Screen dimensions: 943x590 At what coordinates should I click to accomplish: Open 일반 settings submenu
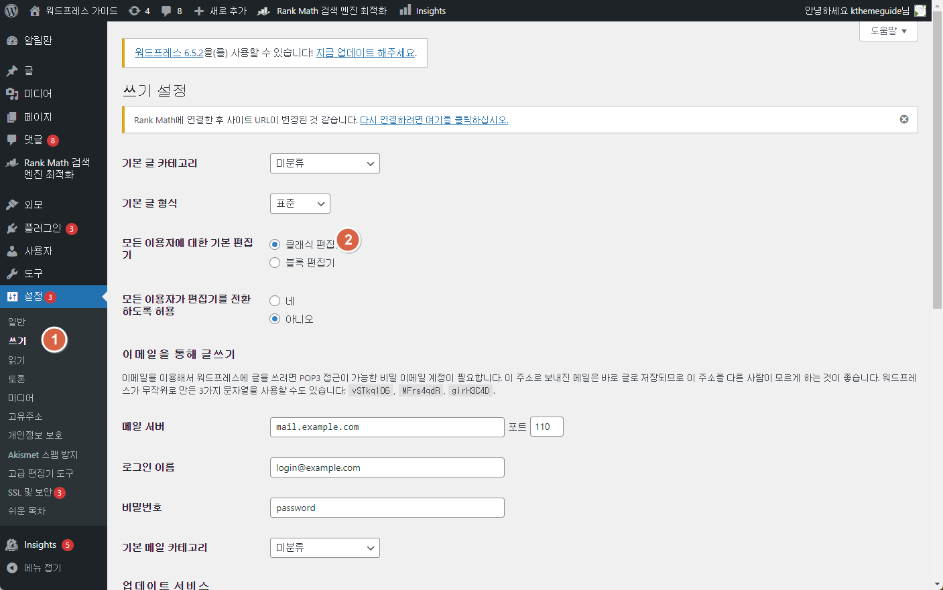coord(17,322)
